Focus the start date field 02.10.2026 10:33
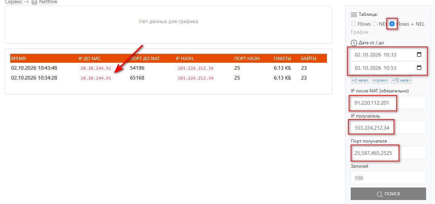Viewport: 435px width, 204px height. pos(388,54)
